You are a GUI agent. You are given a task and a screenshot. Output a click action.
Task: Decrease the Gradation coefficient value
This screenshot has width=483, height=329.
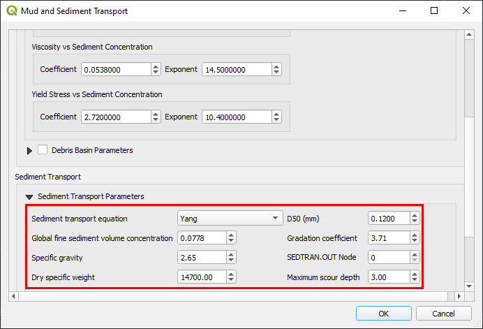coord(415,241)
